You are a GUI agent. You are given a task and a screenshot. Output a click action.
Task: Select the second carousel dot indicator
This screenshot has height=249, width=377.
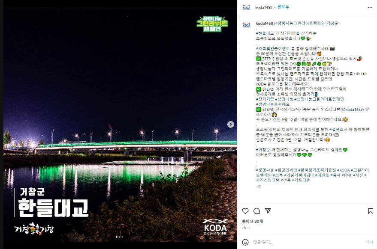coord(120,237)
